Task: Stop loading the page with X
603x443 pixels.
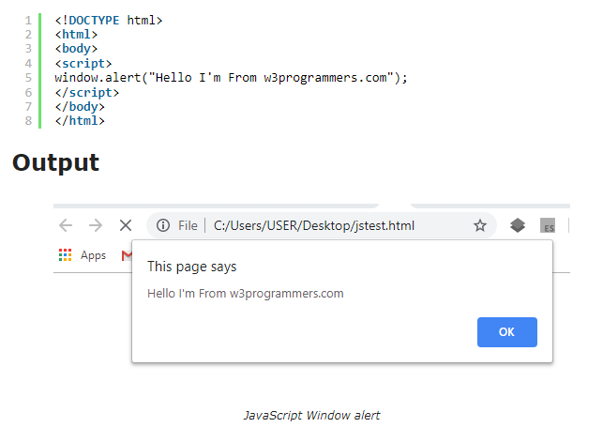Action: point(125,225)
